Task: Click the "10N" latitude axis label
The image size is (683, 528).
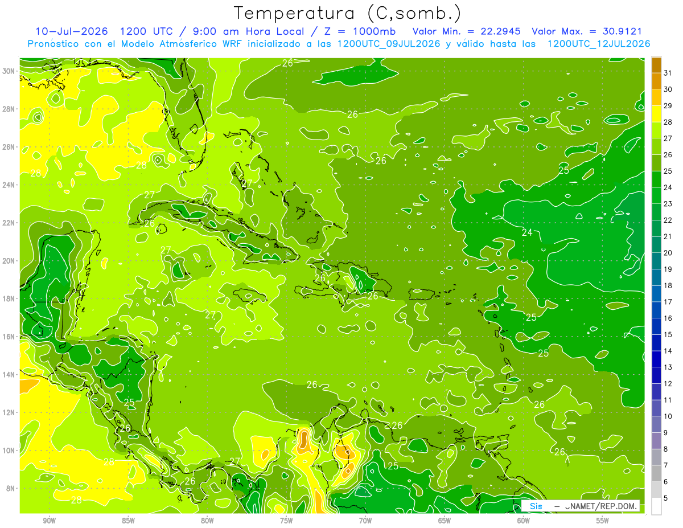Action: tap(9, 451)
